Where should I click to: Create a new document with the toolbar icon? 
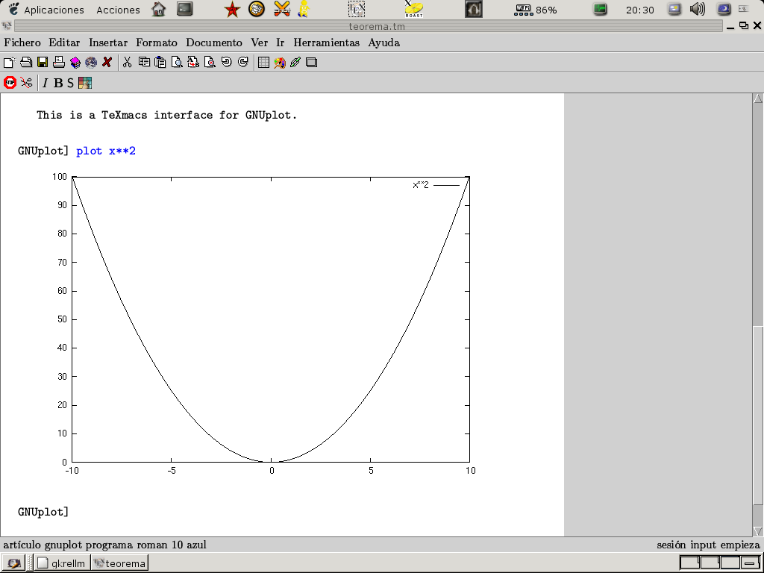(x=9, y=63)
